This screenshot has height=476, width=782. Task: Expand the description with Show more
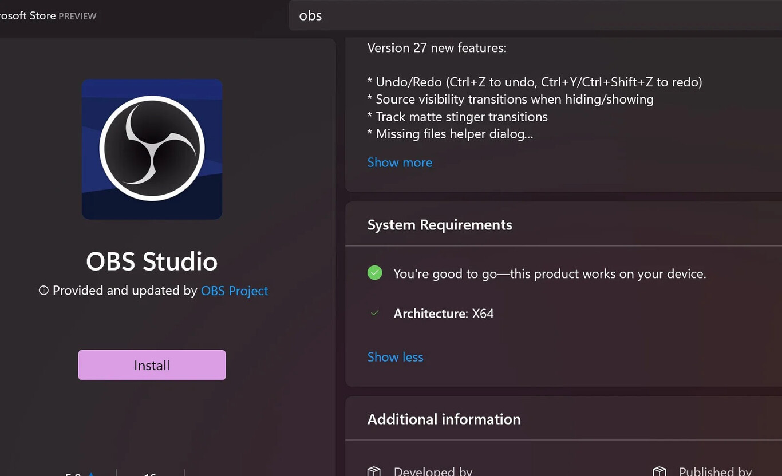click(x=400, y=162)
